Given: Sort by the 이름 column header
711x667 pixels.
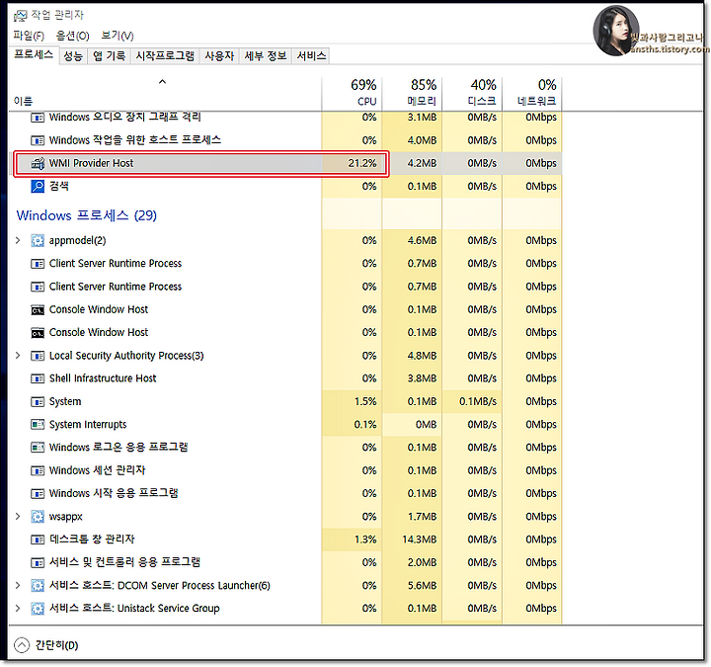Looking at the screenshot, I should pos(165,93).
